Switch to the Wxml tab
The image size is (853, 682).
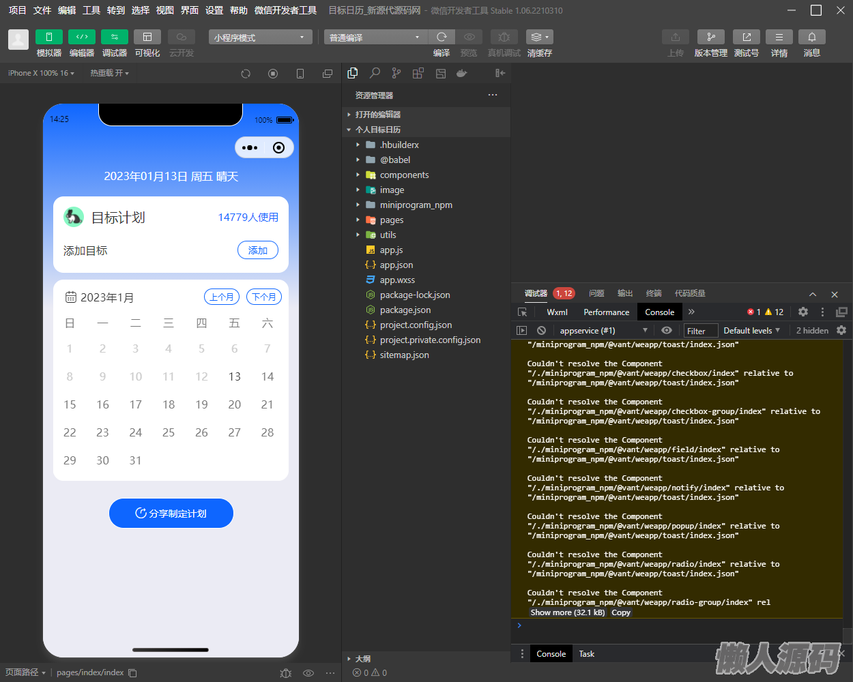pyautogui.click(x=557, y=312)
